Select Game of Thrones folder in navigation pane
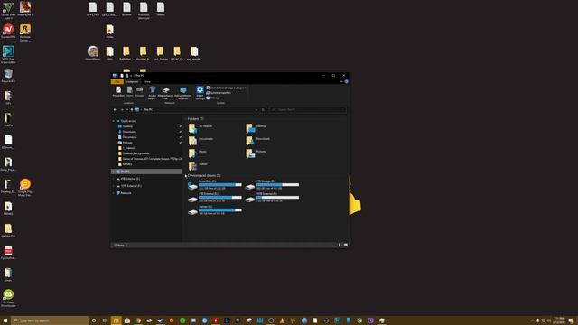The image size is (578, 325). 152,159
